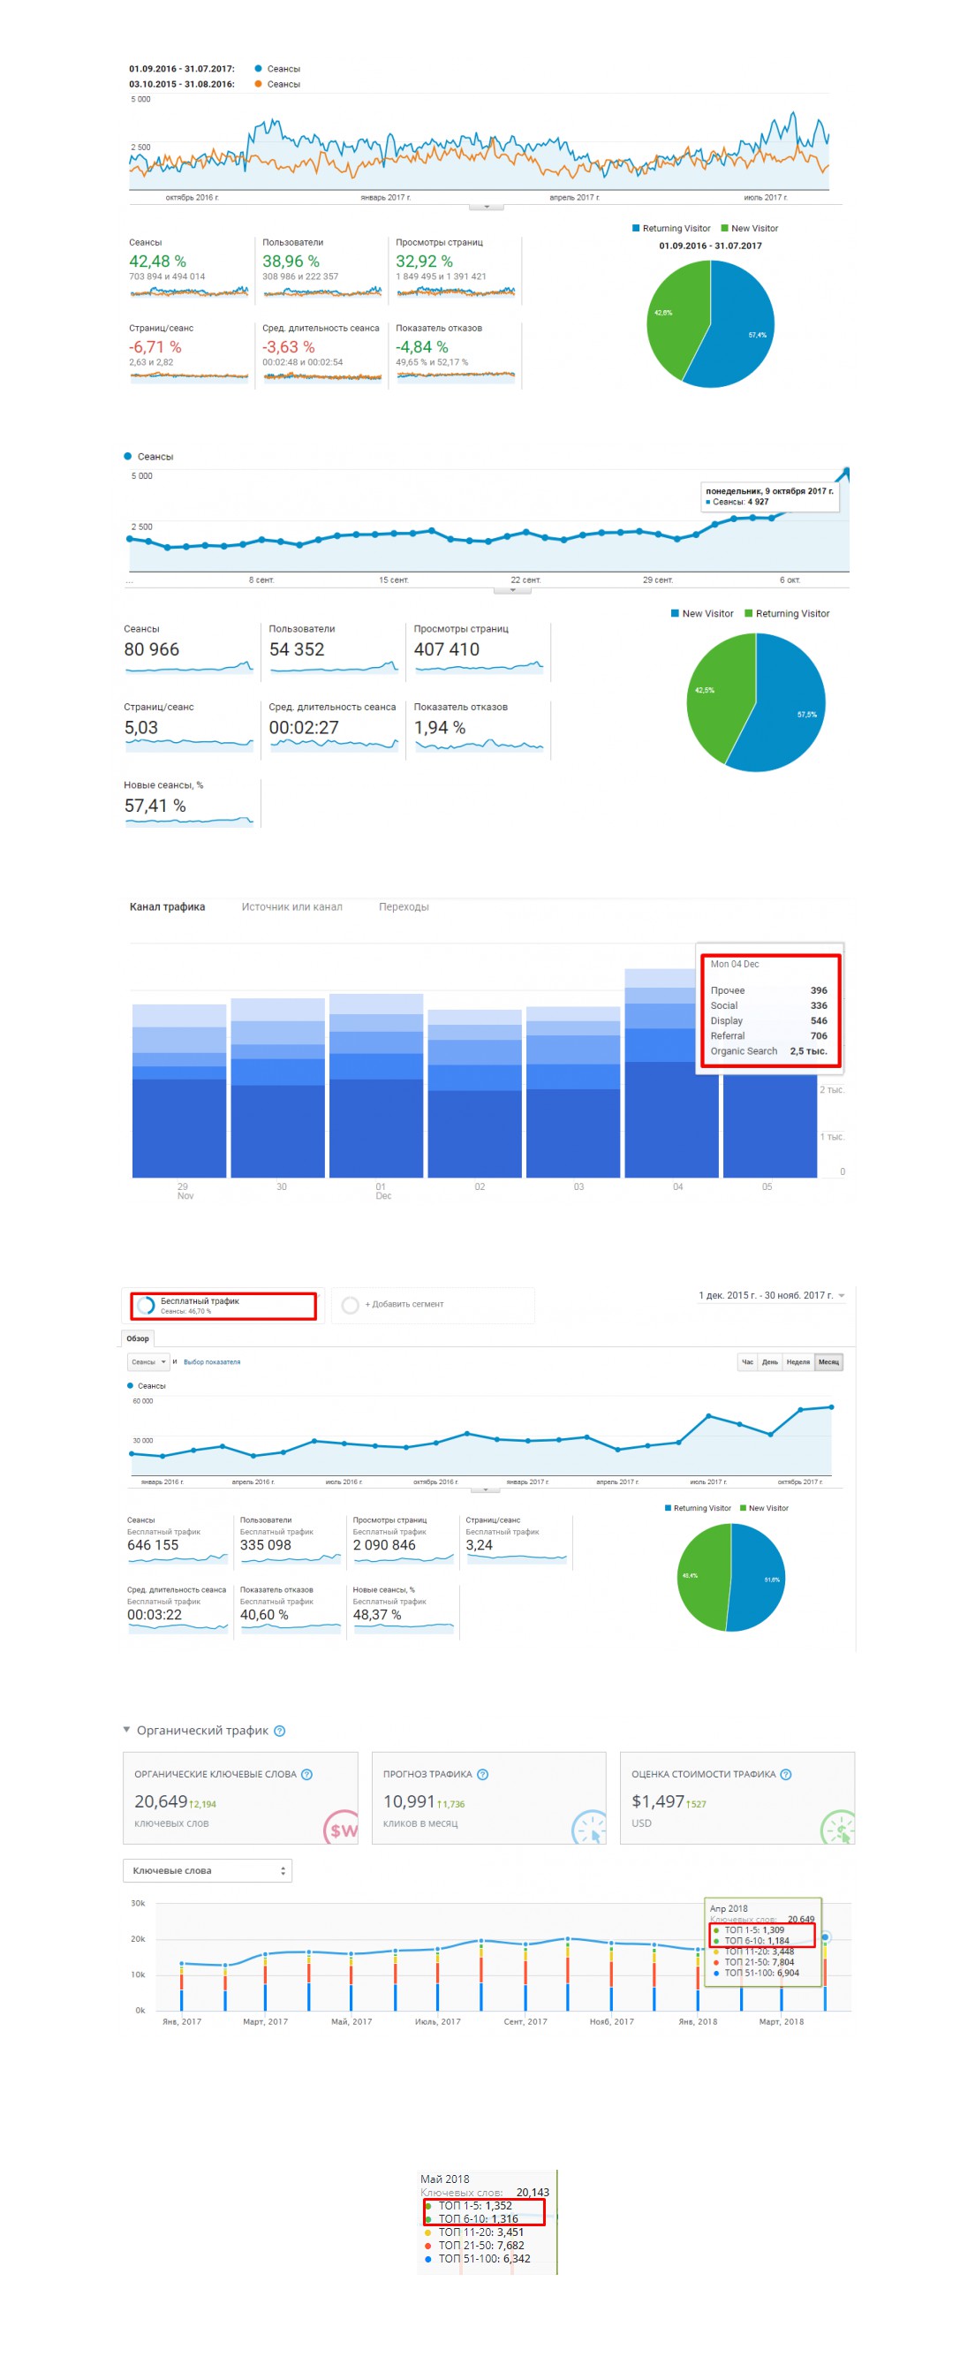This screenshot has height=2357, width=975.
Task: Click the $1,497 traffic cost figure
Action: tap(658, 1801)
